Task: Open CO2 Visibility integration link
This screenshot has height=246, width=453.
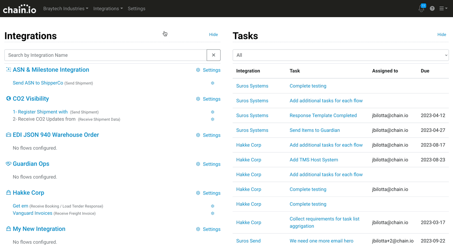Action: pos(31,99)
